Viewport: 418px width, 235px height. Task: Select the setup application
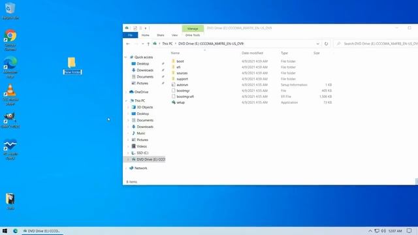(180, 102)
